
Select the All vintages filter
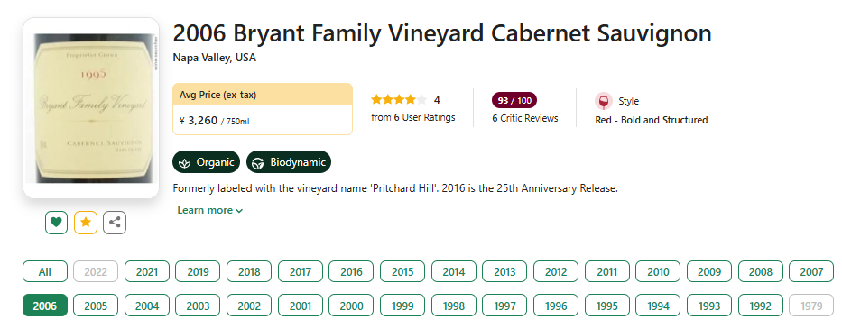click(x=45, y=271)
